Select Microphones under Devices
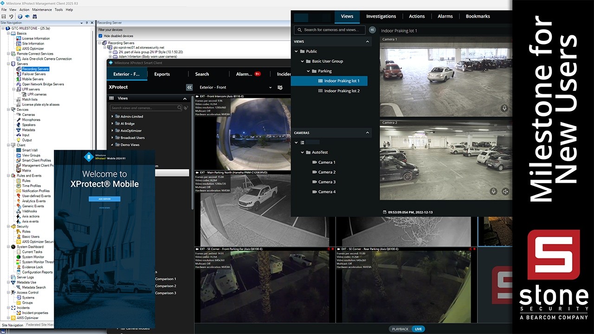 pyautogui.click(x=31, y=120)
